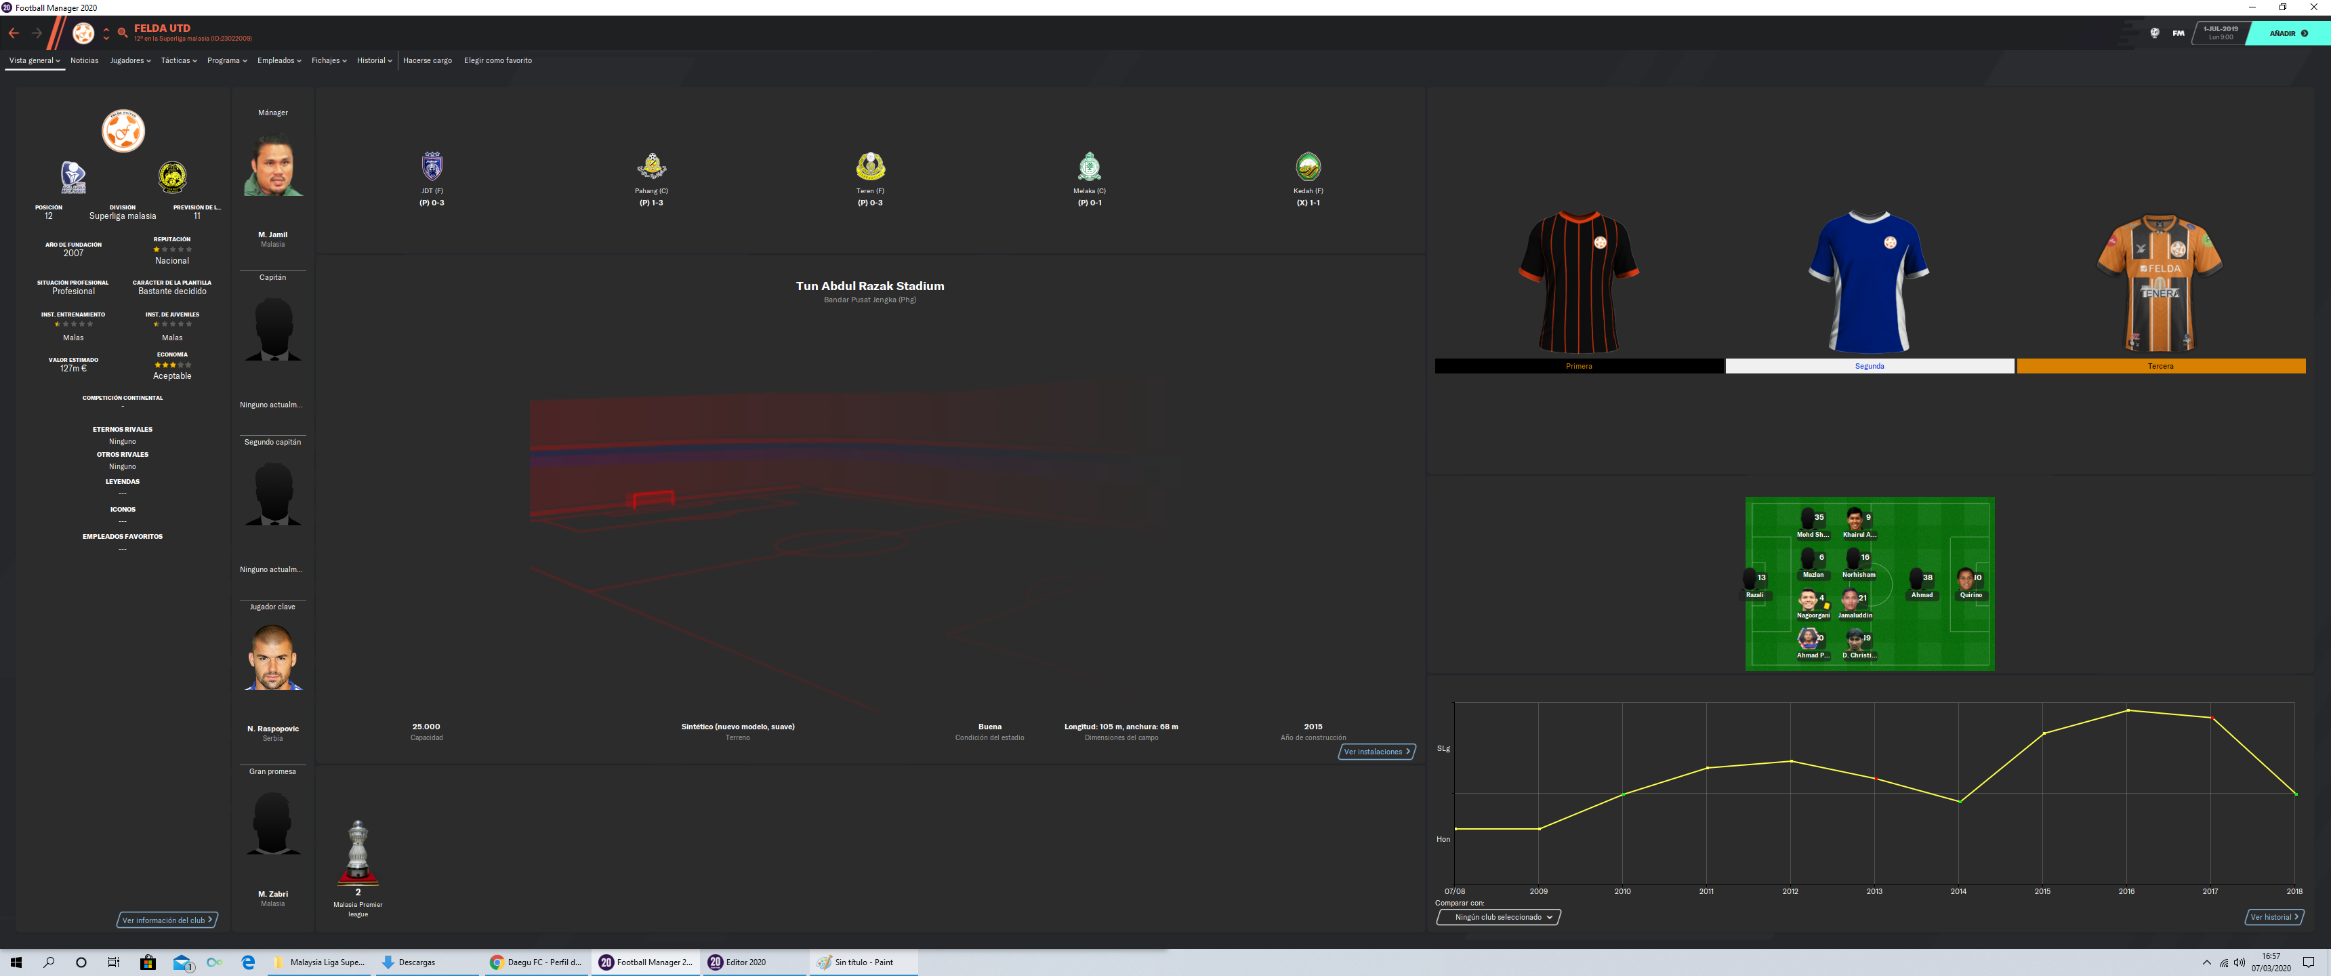The width and height of the screenshot is (2331, 976).
Task: Open Cortana from the taskbar
Action: point(81,962)
